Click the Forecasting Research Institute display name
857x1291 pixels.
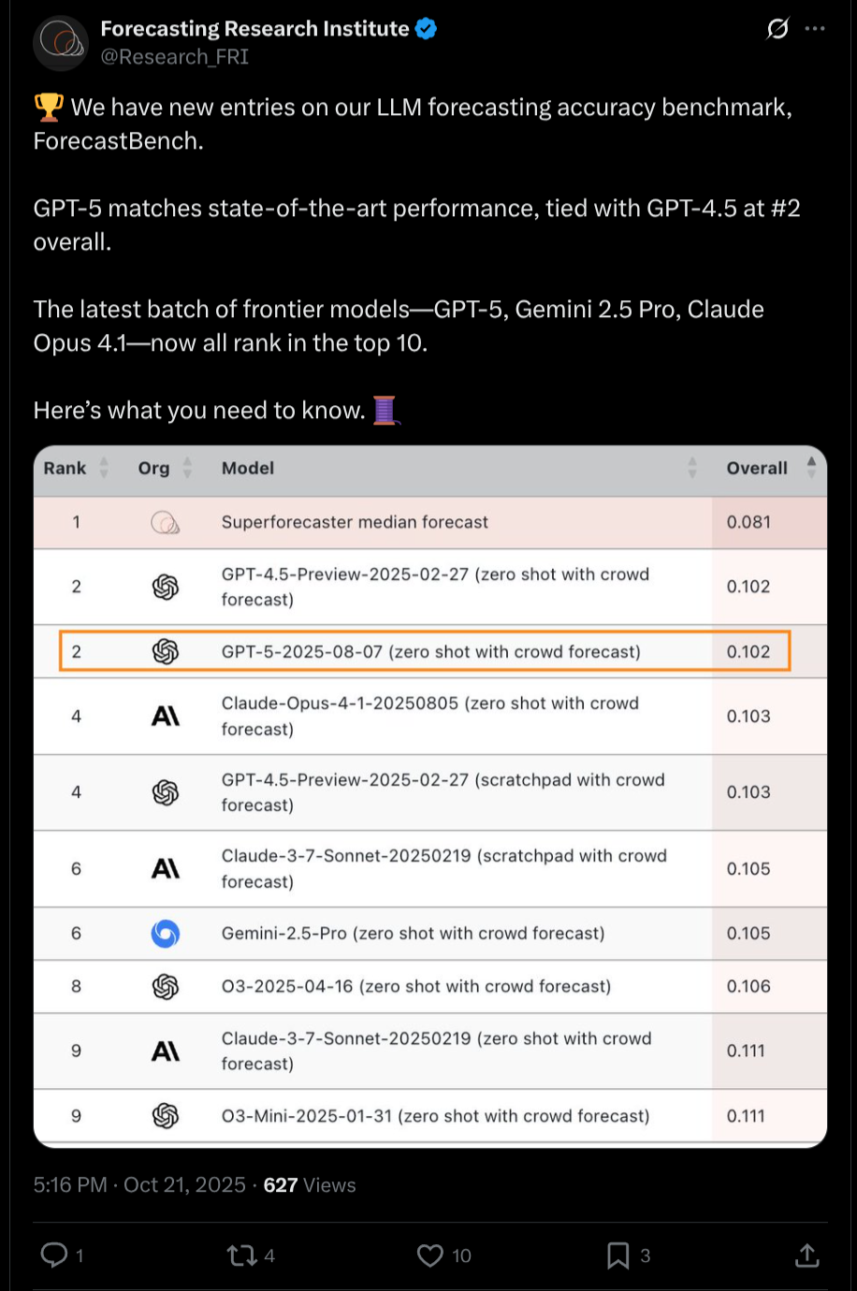(254, 29)
